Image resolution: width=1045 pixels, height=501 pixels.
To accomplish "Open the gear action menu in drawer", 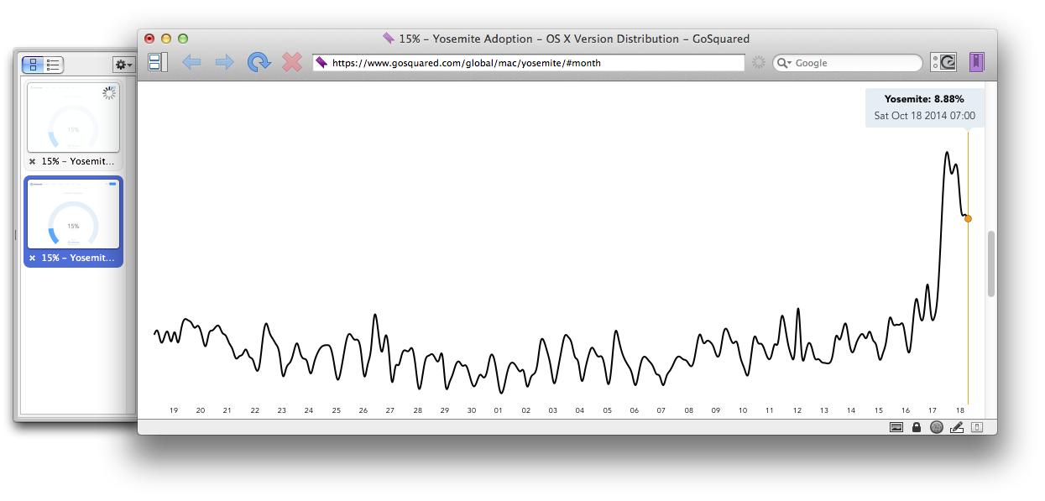I will 123,65.
